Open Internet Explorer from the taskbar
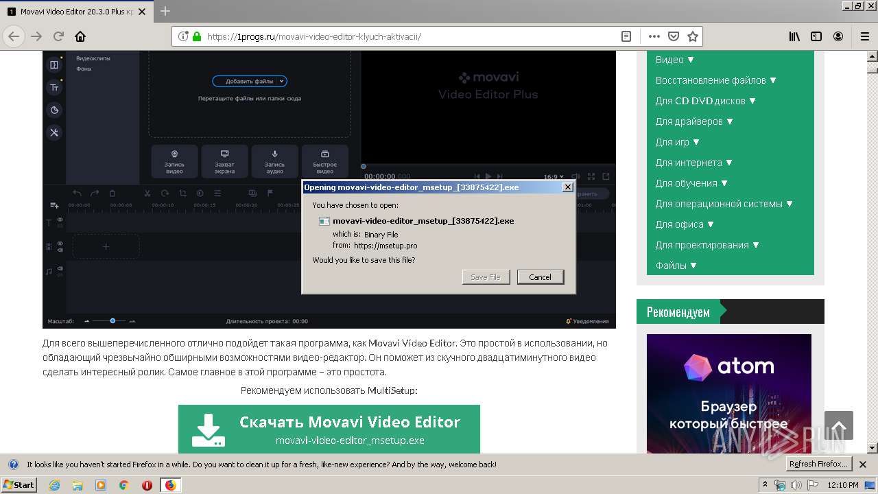Image resolution: width=878 pixels, height=494 pixels. 55,485
